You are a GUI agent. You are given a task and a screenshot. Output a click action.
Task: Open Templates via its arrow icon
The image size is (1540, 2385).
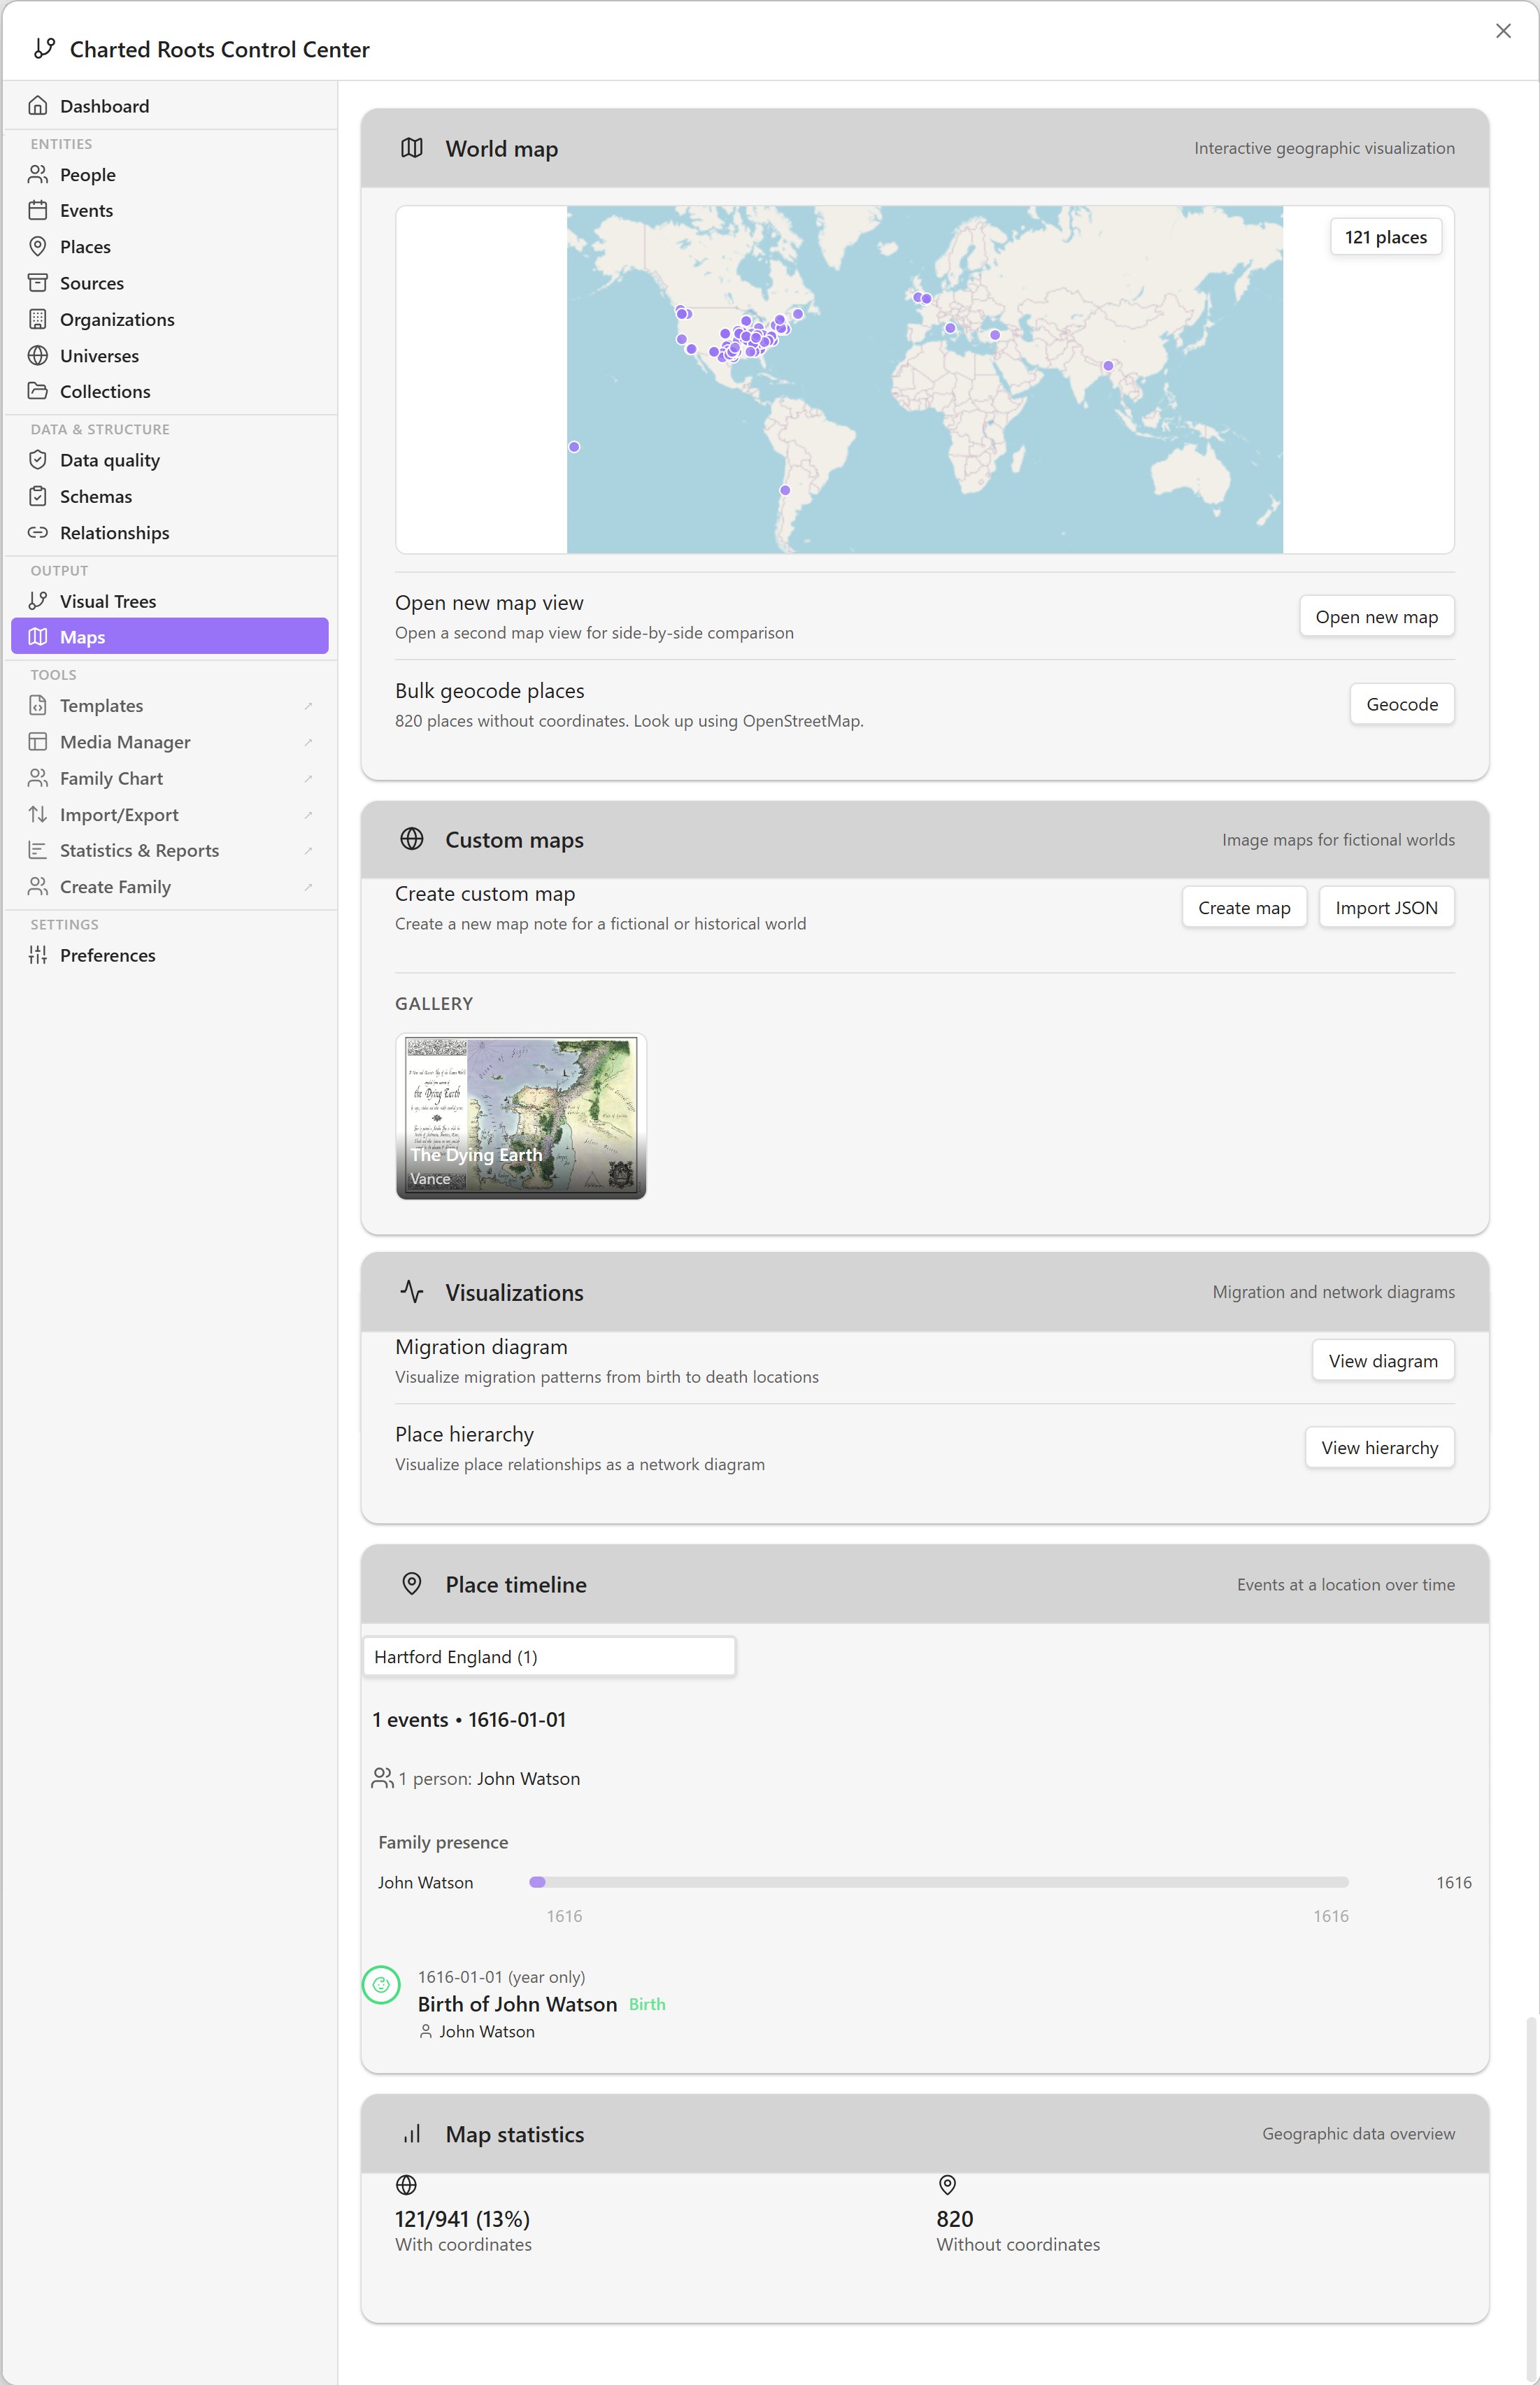pyautogui.click(x=308, y=706)
